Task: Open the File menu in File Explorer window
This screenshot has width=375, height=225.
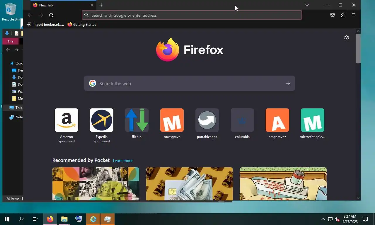Action: (11, 41)
